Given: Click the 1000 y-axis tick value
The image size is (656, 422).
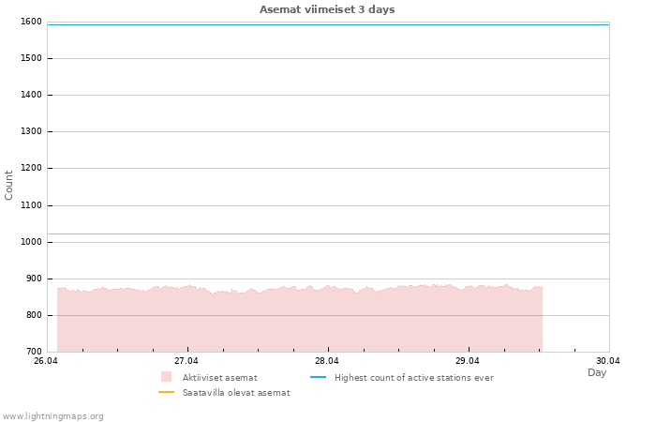Looking at the screenshot, I should coord(30,242).
